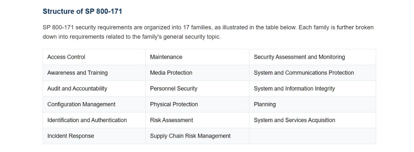
Task: Click Supply Chain Risk Management cell
Action: coord(197,136)
